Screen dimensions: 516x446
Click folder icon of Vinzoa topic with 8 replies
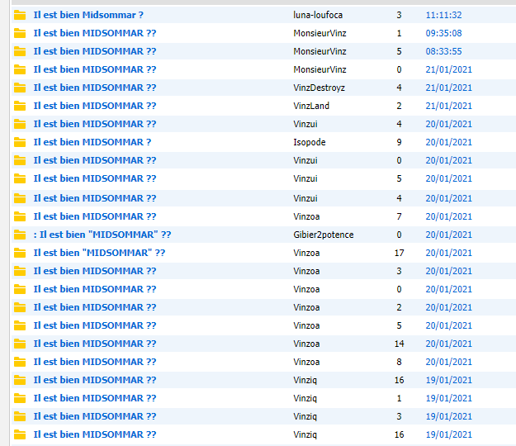click(x=20, y=362)
